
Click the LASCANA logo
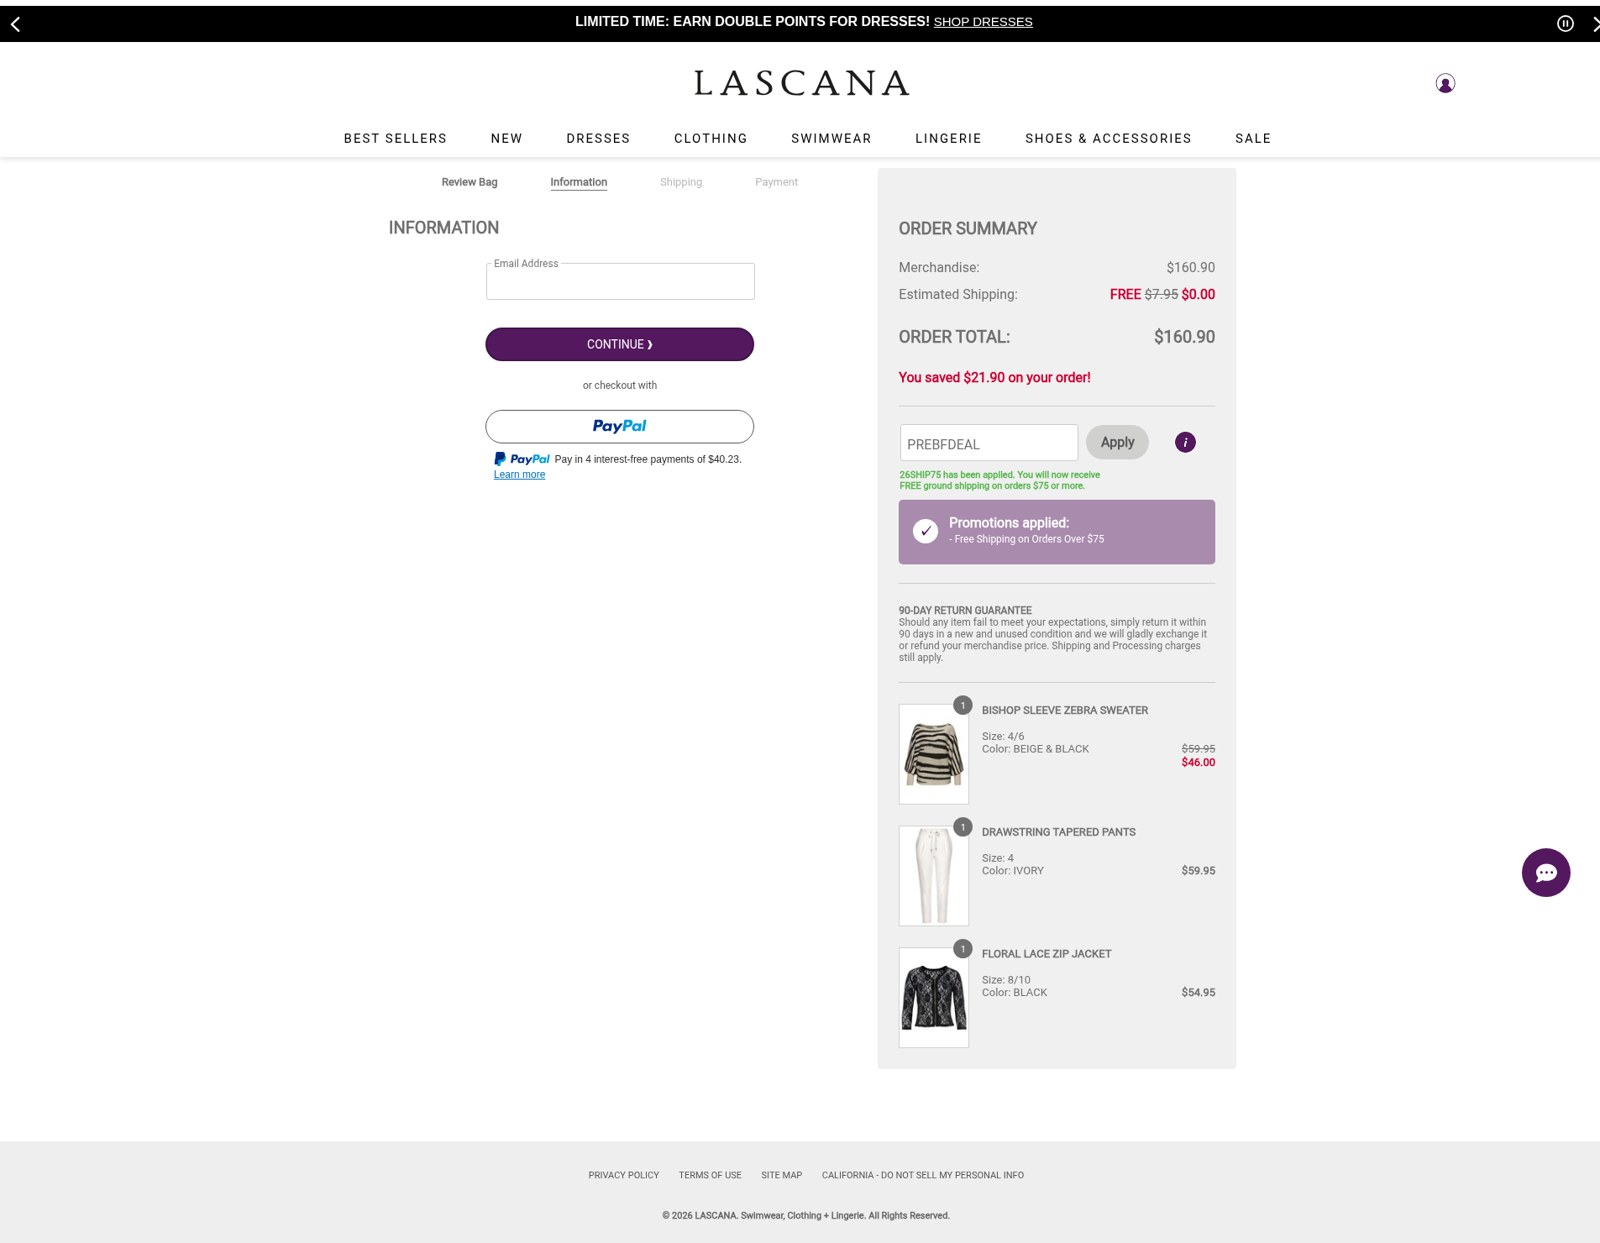pos(801,83)
